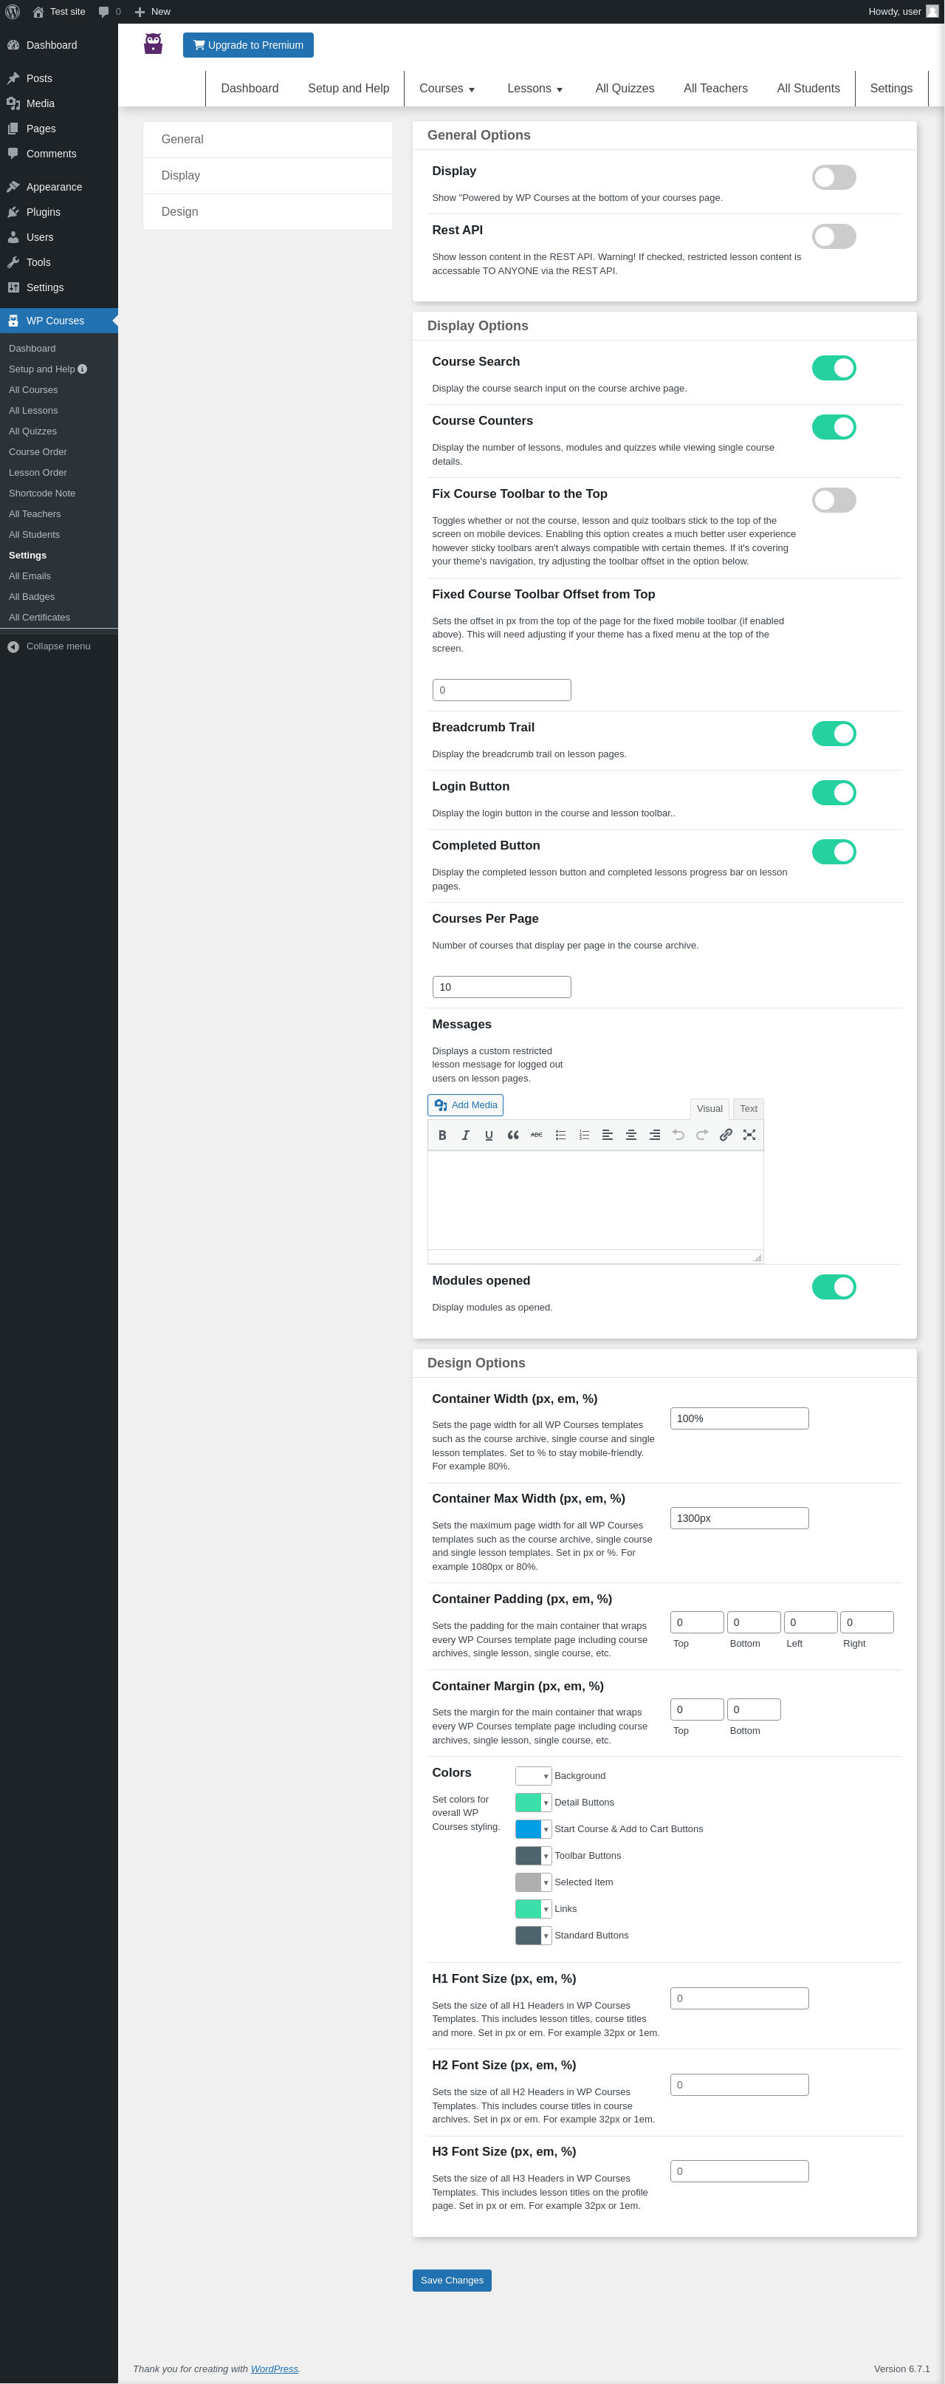Enable the Rest API toggle
Image resolution: width=945 pixels, height=2384 pixels.
click(833, 237)
